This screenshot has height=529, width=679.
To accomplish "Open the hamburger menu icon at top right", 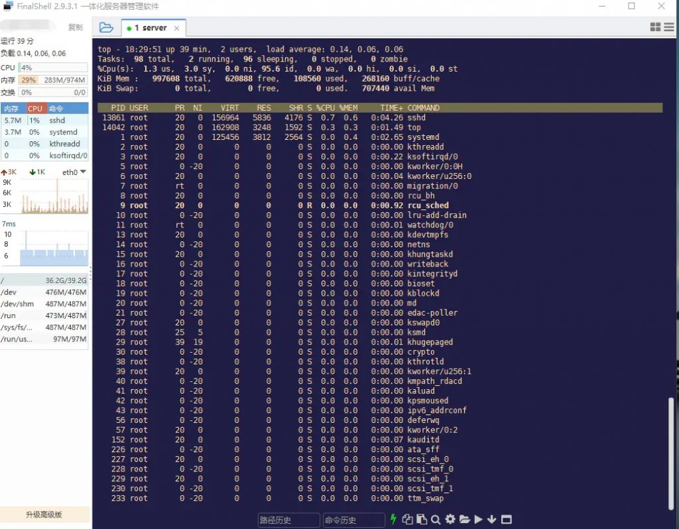I will (669, 27).
